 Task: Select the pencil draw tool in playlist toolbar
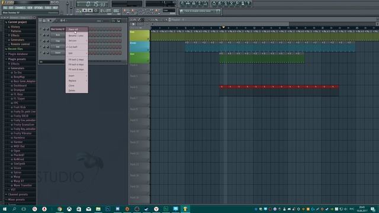[139, 20]
